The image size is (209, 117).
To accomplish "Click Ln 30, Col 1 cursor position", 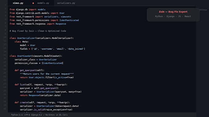I will tap(61, 115).
